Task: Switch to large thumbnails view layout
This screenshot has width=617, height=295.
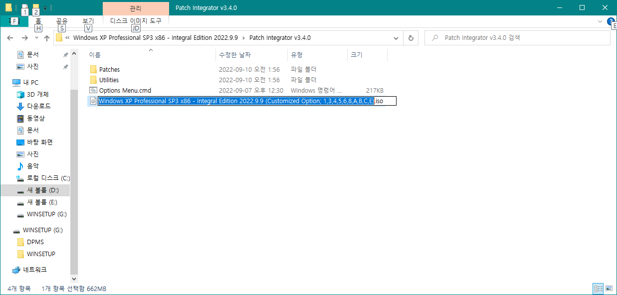Action: click(x=609, y=289)
